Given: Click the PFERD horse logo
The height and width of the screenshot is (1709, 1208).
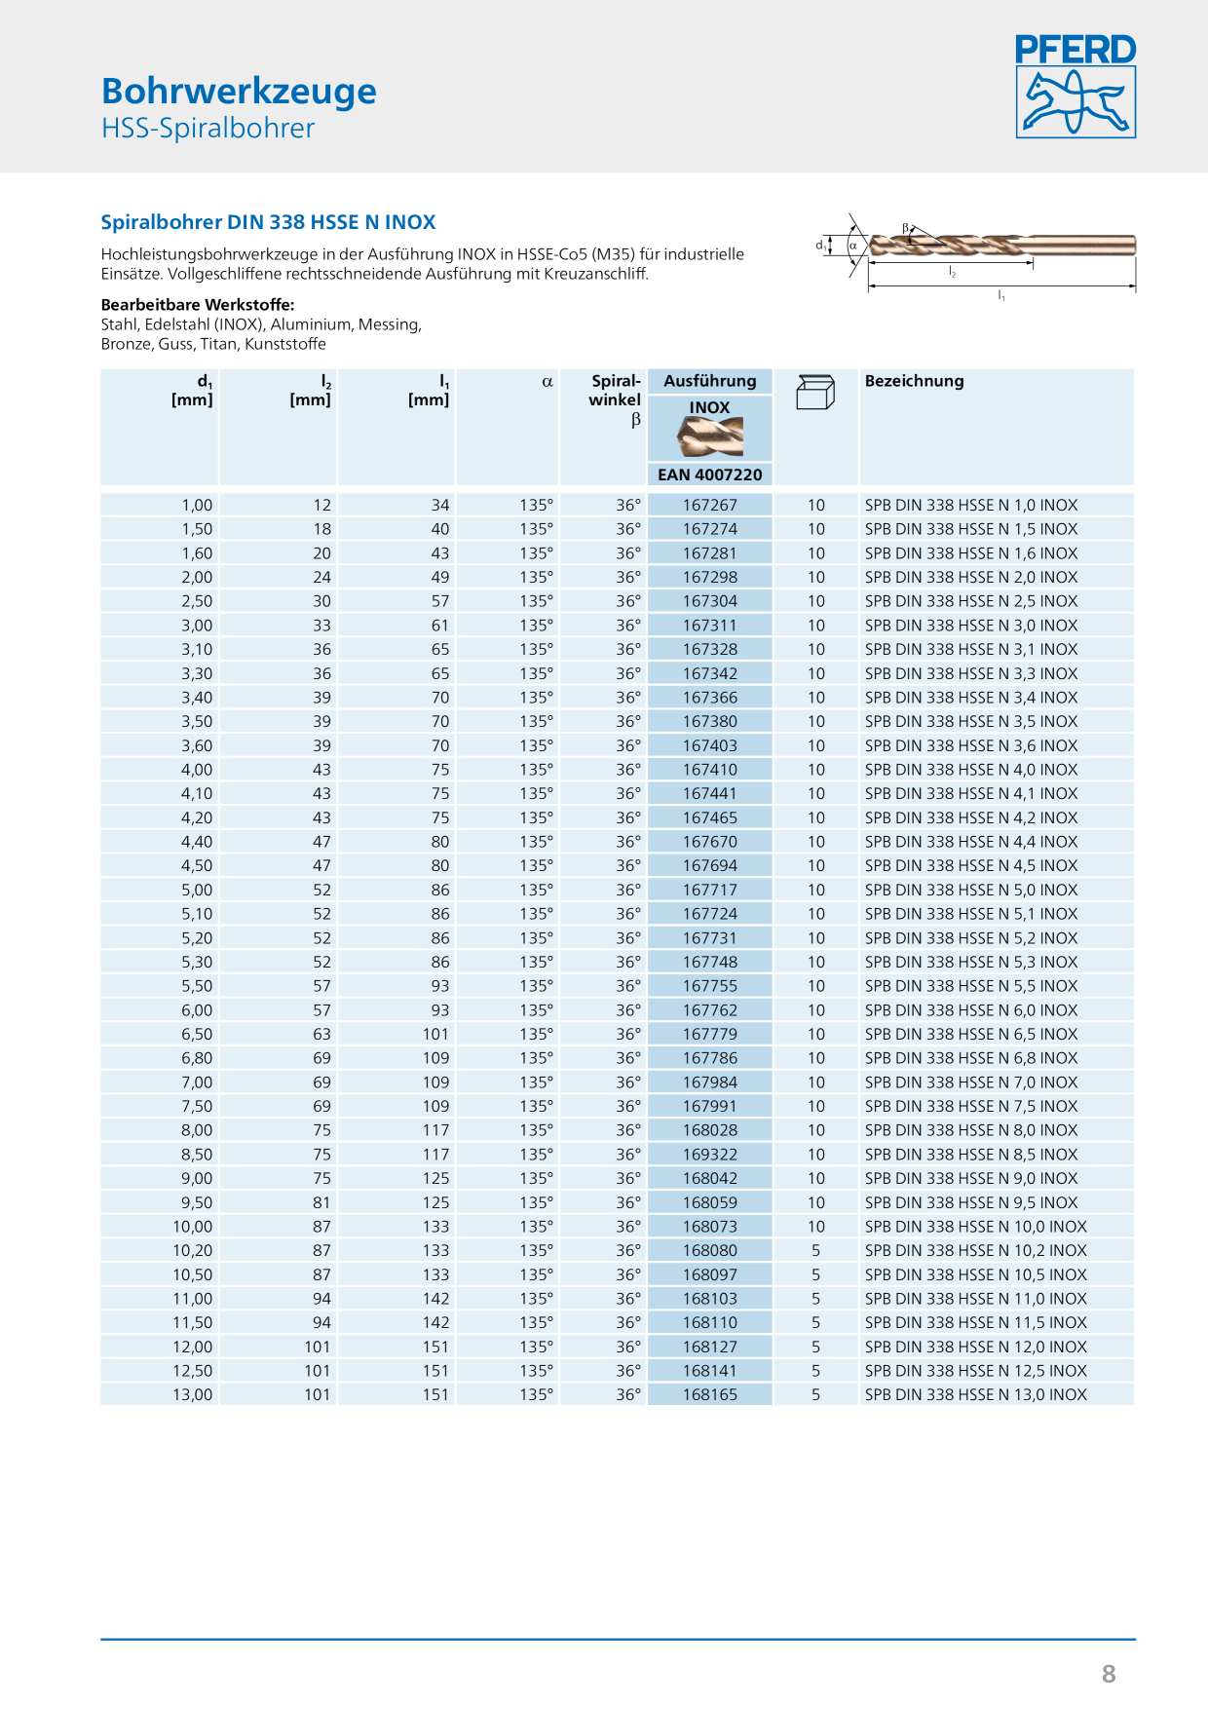Looking at the screenshot, I should [1076, 87].
